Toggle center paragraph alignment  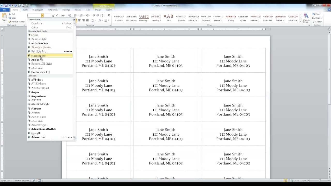[x=79, y=20]
